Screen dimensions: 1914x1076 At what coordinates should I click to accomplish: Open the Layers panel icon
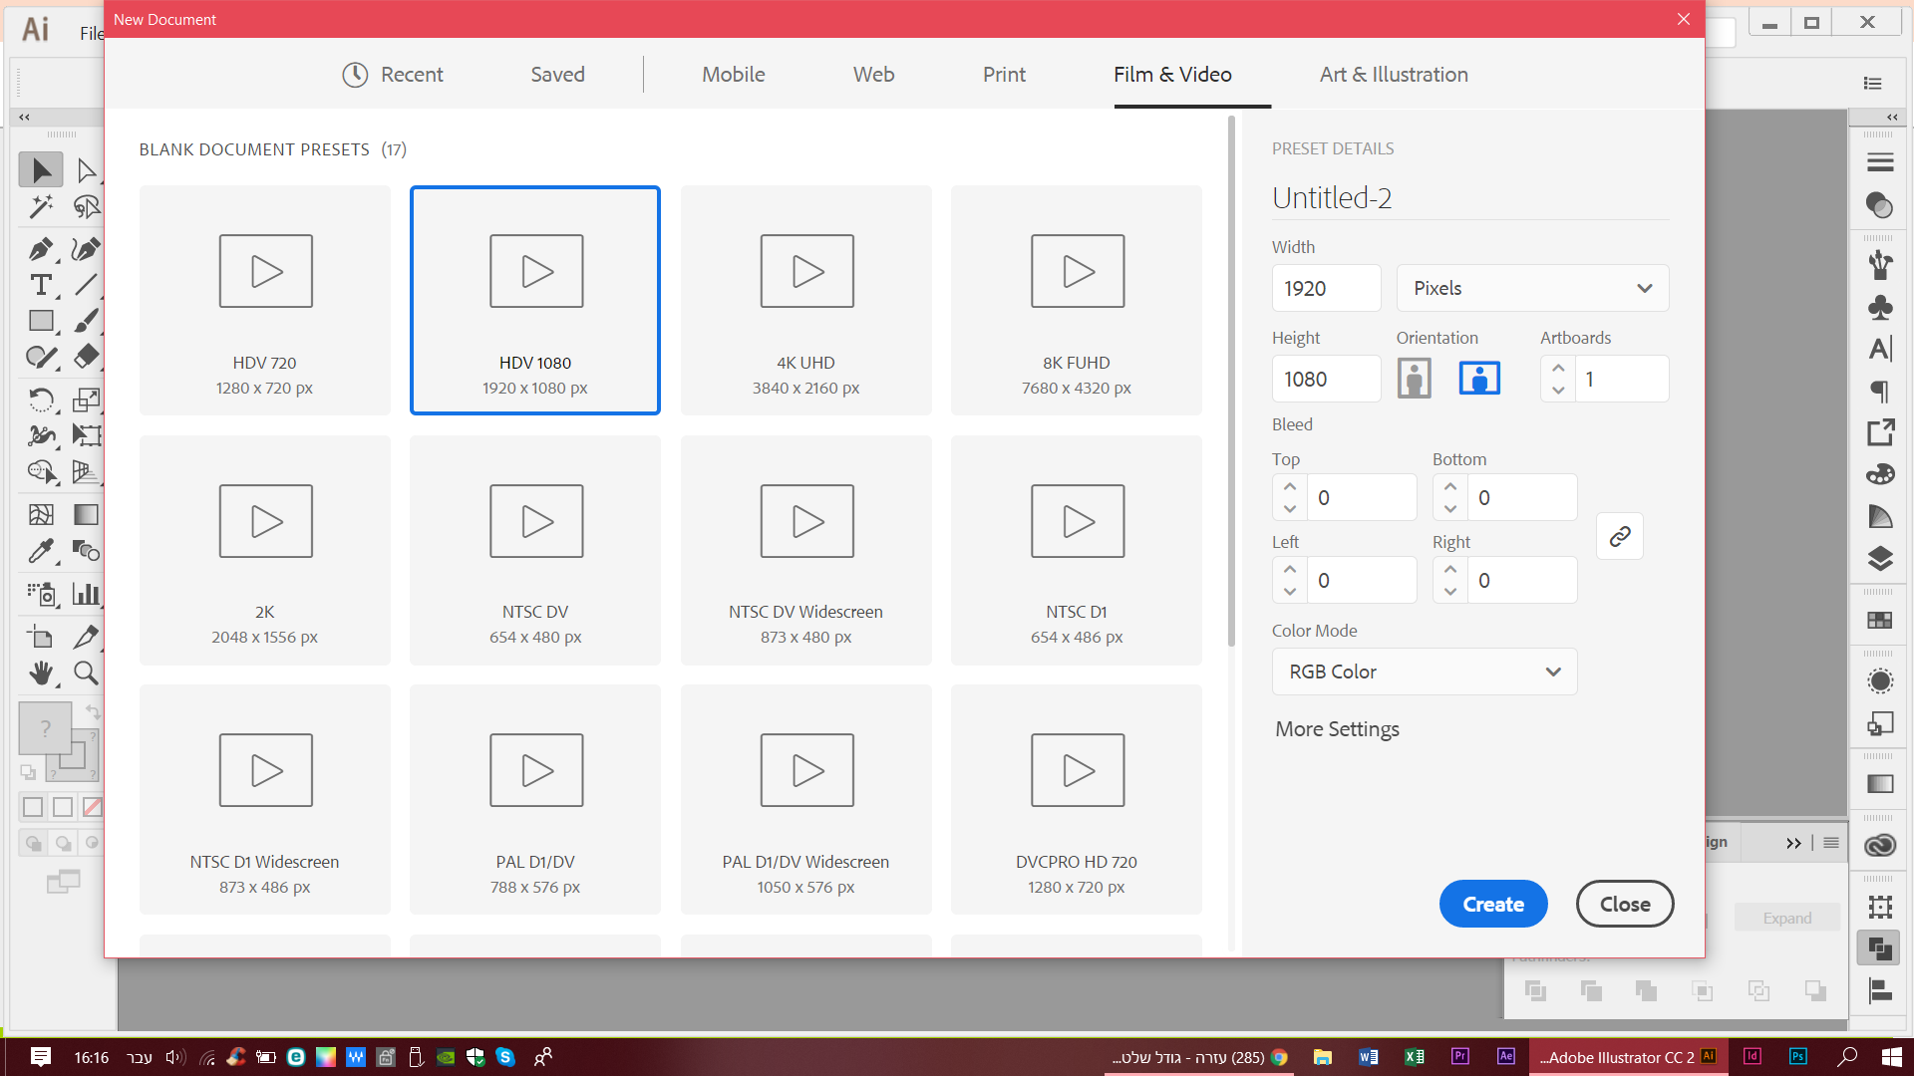pos(1880,558)
